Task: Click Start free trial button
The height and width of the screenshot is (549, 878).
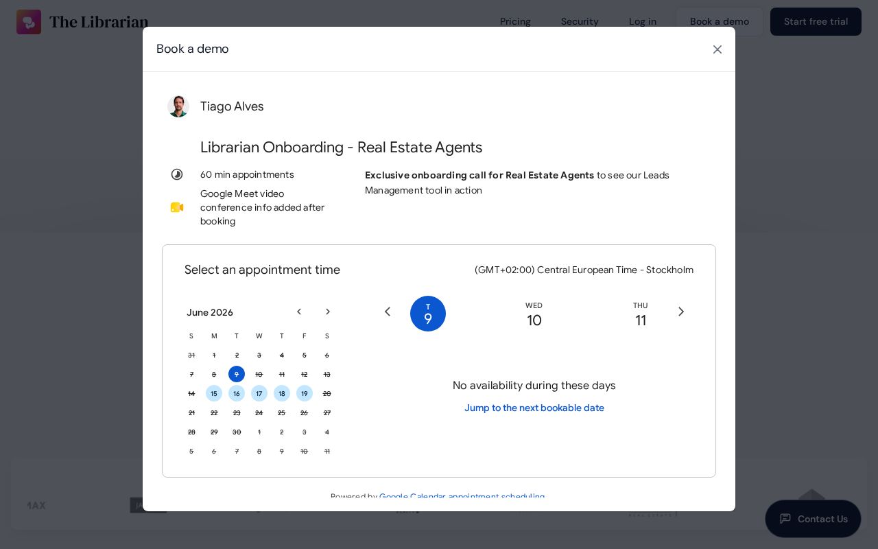Action: (816, 22)
